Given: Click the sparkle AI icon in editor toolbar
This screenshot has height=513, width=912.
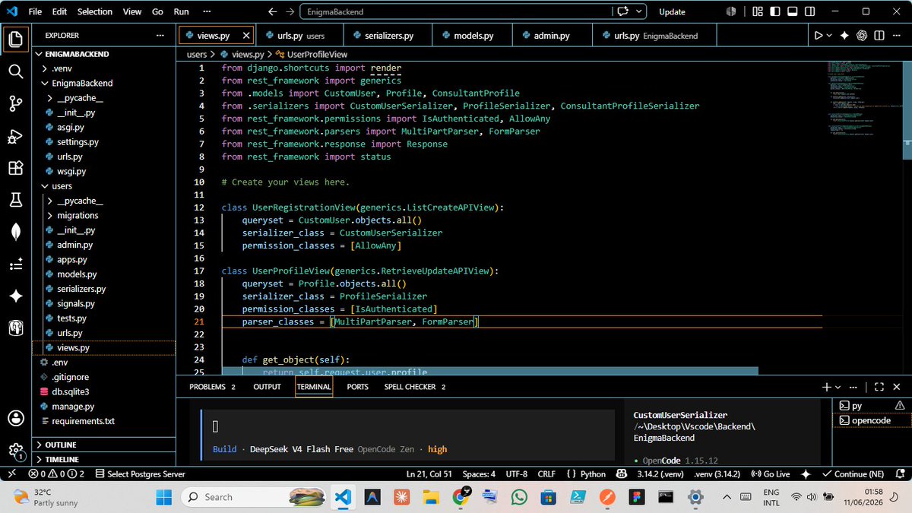Looking at the screenshot, I should coord(844,36).
